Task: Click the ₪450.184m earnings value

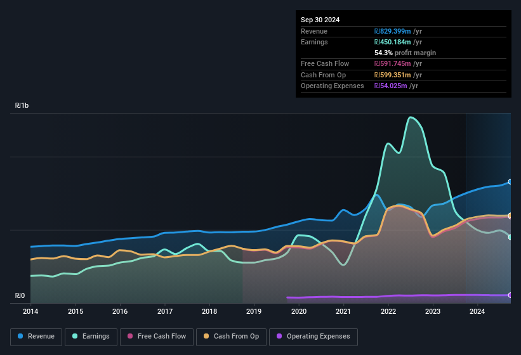Action: pyautogui.click(x=392, y=42)
